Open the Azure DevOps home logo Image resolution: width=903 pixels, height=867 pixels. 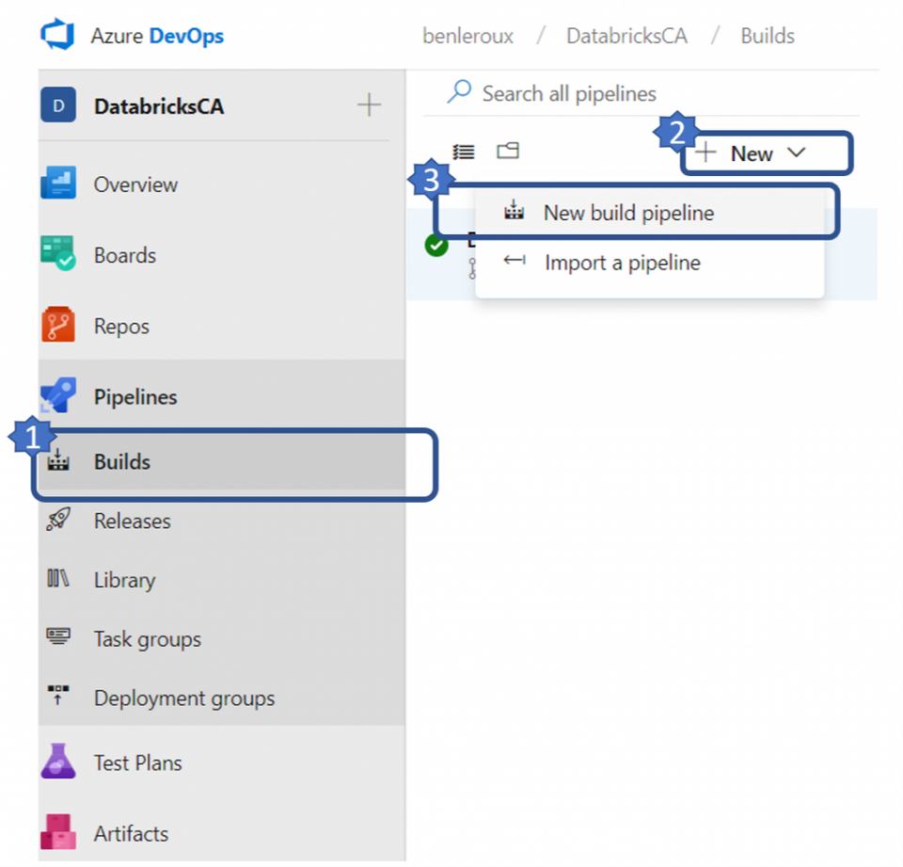[54, 35]
